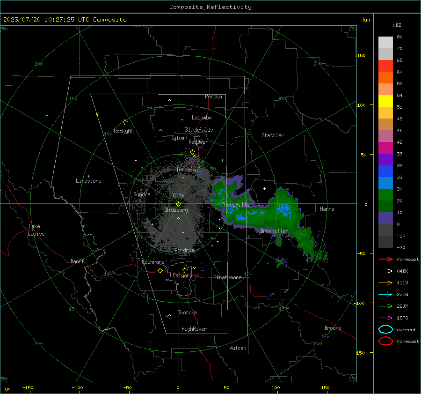Click the Vulcan town label
Viewport: 421px width, 394px height.
[238, 348]
